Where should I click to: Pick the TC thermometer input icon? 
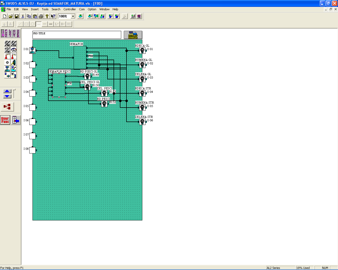point(14,56)
